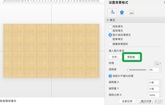
Task: Move the transparency slider handle
Action: click(128, 70)
